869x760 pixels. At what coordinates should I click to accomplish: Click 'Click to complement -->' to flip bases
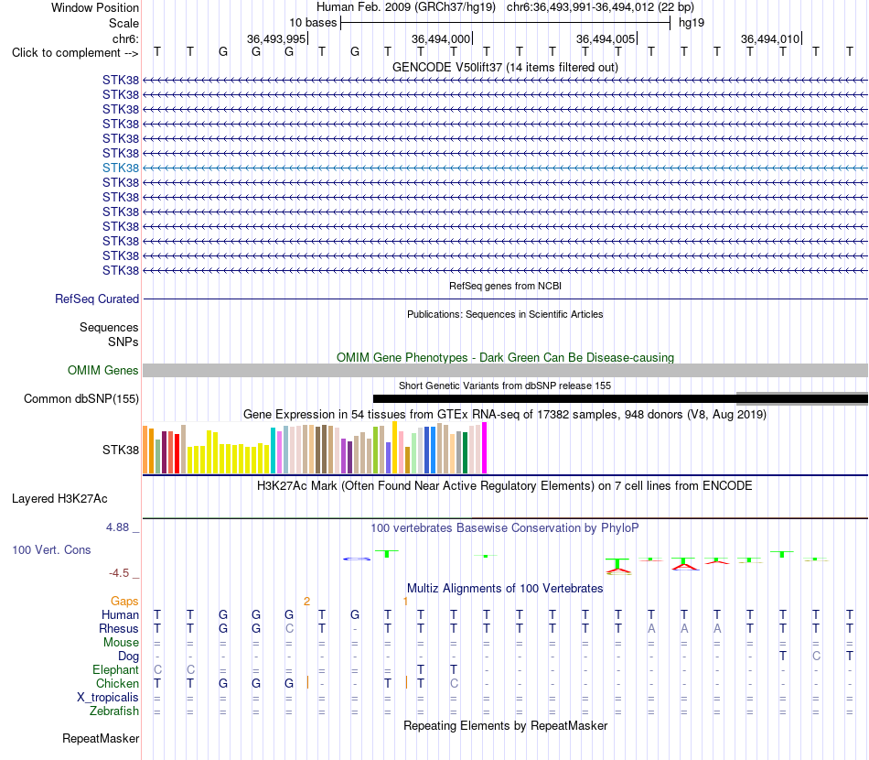click(75, 53)
